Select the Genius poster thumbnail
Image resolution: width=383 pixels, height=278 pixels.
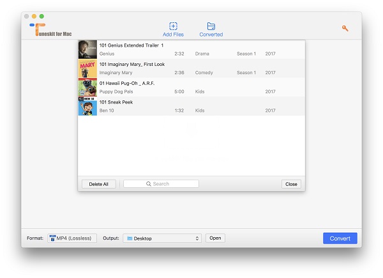87,49
